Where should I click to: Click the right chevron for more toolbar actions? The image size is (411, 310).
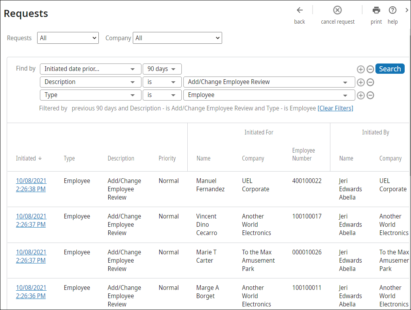pyautogui.click(x=407, y=10)
